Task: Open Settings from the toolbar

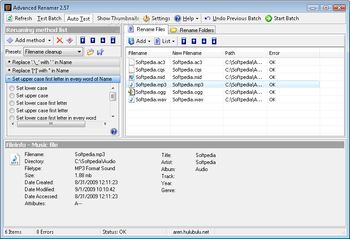Action: point(157,18)
